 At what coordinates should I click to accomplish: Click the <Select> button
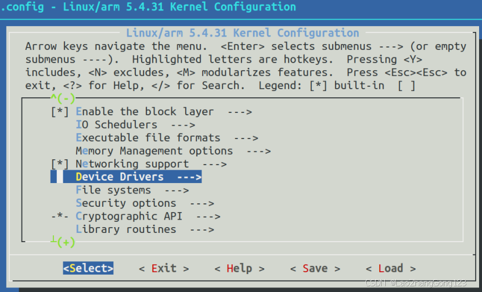[x=88, y=268]
